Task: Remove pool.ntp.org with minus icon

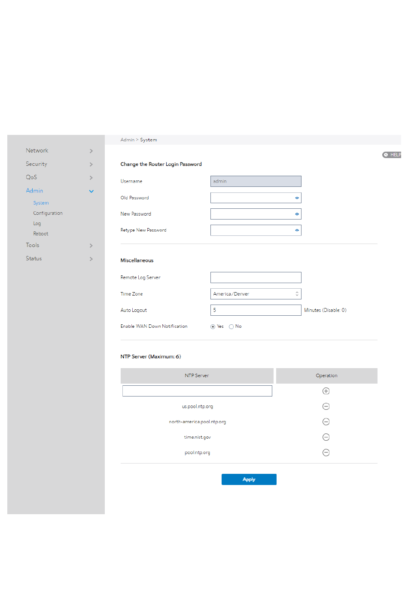Action: pos(326,453)
